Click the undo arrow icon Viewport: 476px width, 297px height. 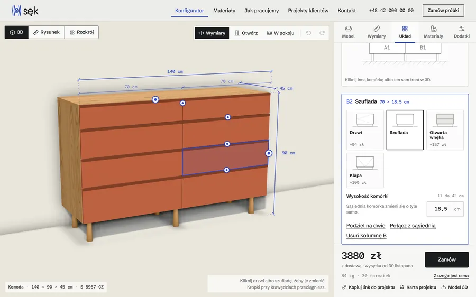308,33
